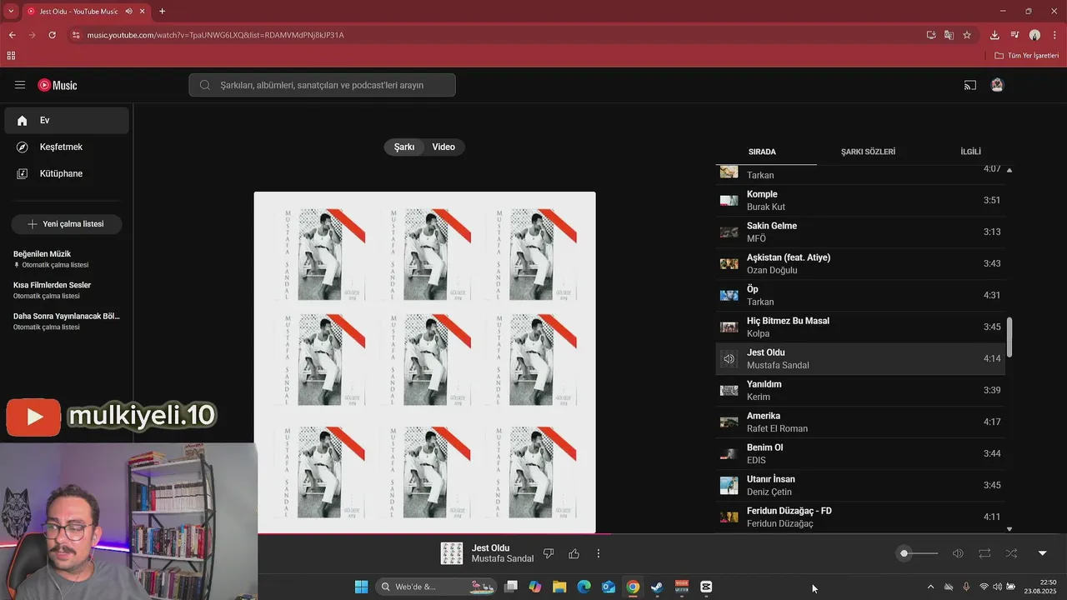
Task: Open the Chrome apps grid icon
Action: point(11,56)
